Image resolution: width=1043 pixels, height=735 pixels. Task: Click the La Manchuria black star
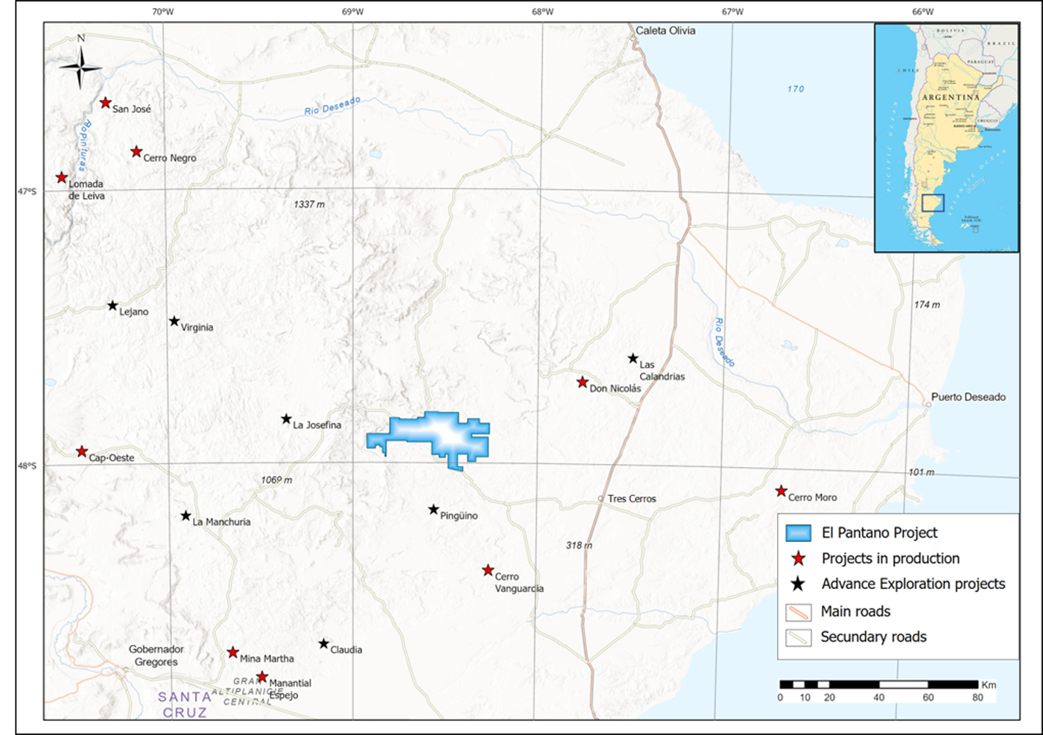tap(186, 516)
